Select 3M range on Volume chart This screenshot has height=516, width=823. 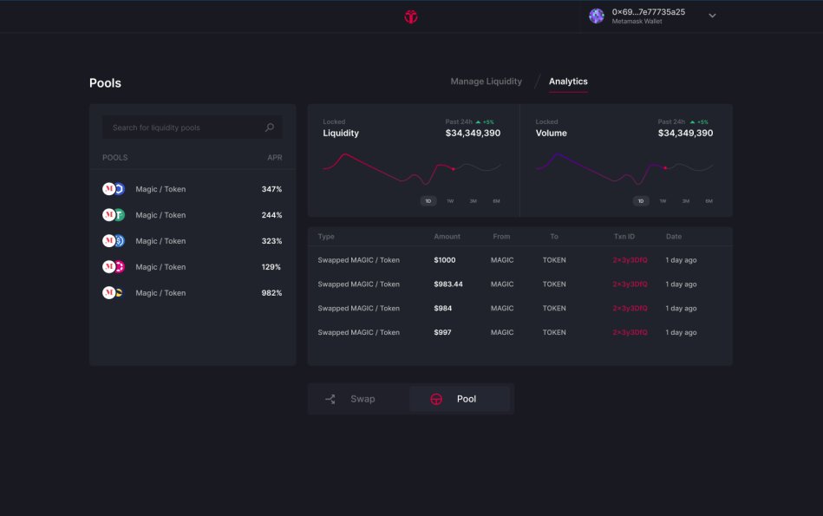pos(686,201)
